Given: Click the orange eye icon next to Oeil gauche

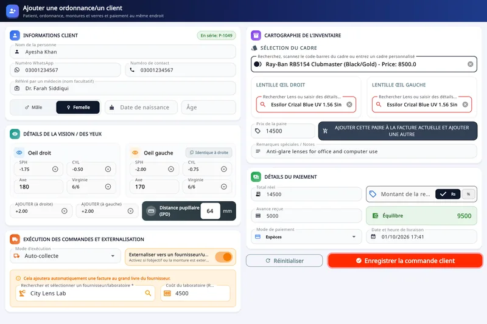Looking at the screenshot, I should 135,153.
